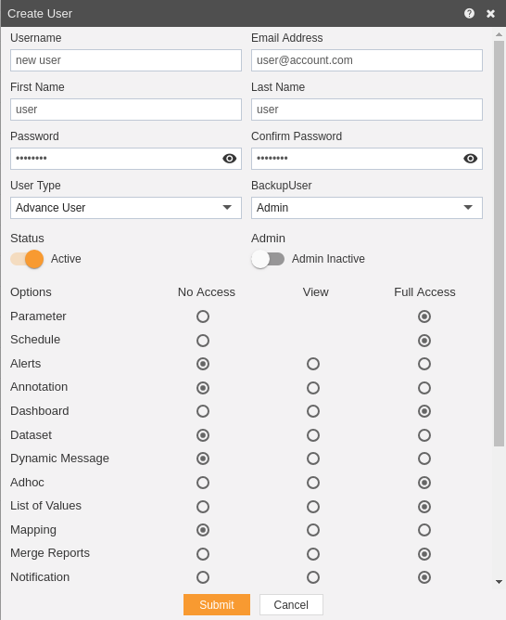506x620 pixels.
Task: Toggle the Active status switch
Action: pos(27,259)
